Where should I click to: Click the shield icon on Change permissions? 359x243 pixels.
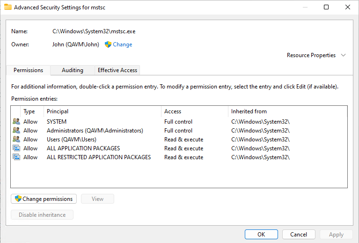click(x=18, y=199)
